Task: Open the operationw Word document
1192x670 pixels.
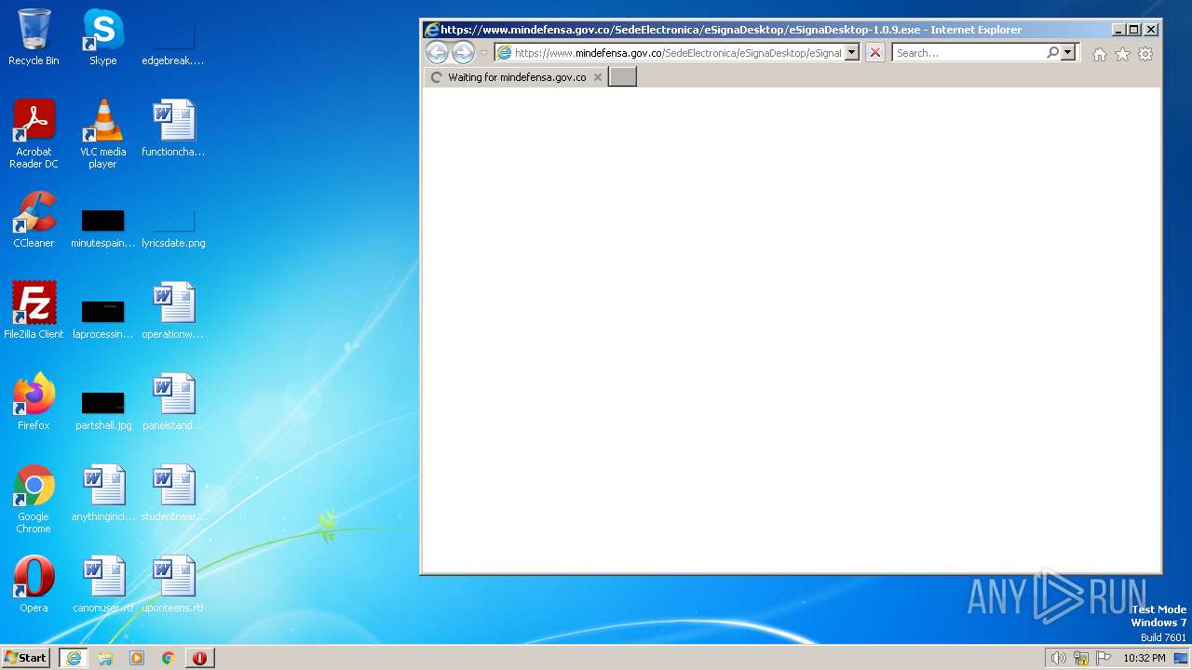Action: coord(173,311)
